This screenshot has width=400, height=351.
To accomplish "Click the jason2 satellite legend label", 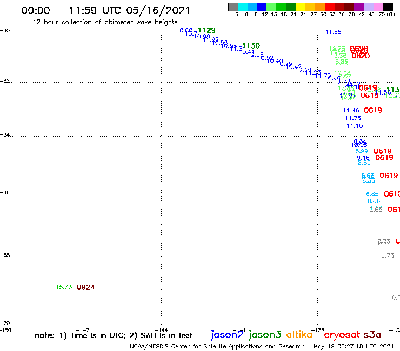I will (x=227, y=335).
